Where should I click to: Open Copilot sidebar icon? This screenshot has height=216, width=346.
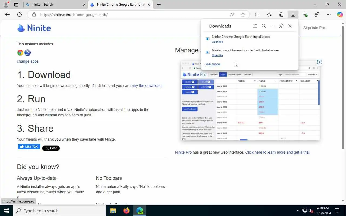tap(340, 15)
